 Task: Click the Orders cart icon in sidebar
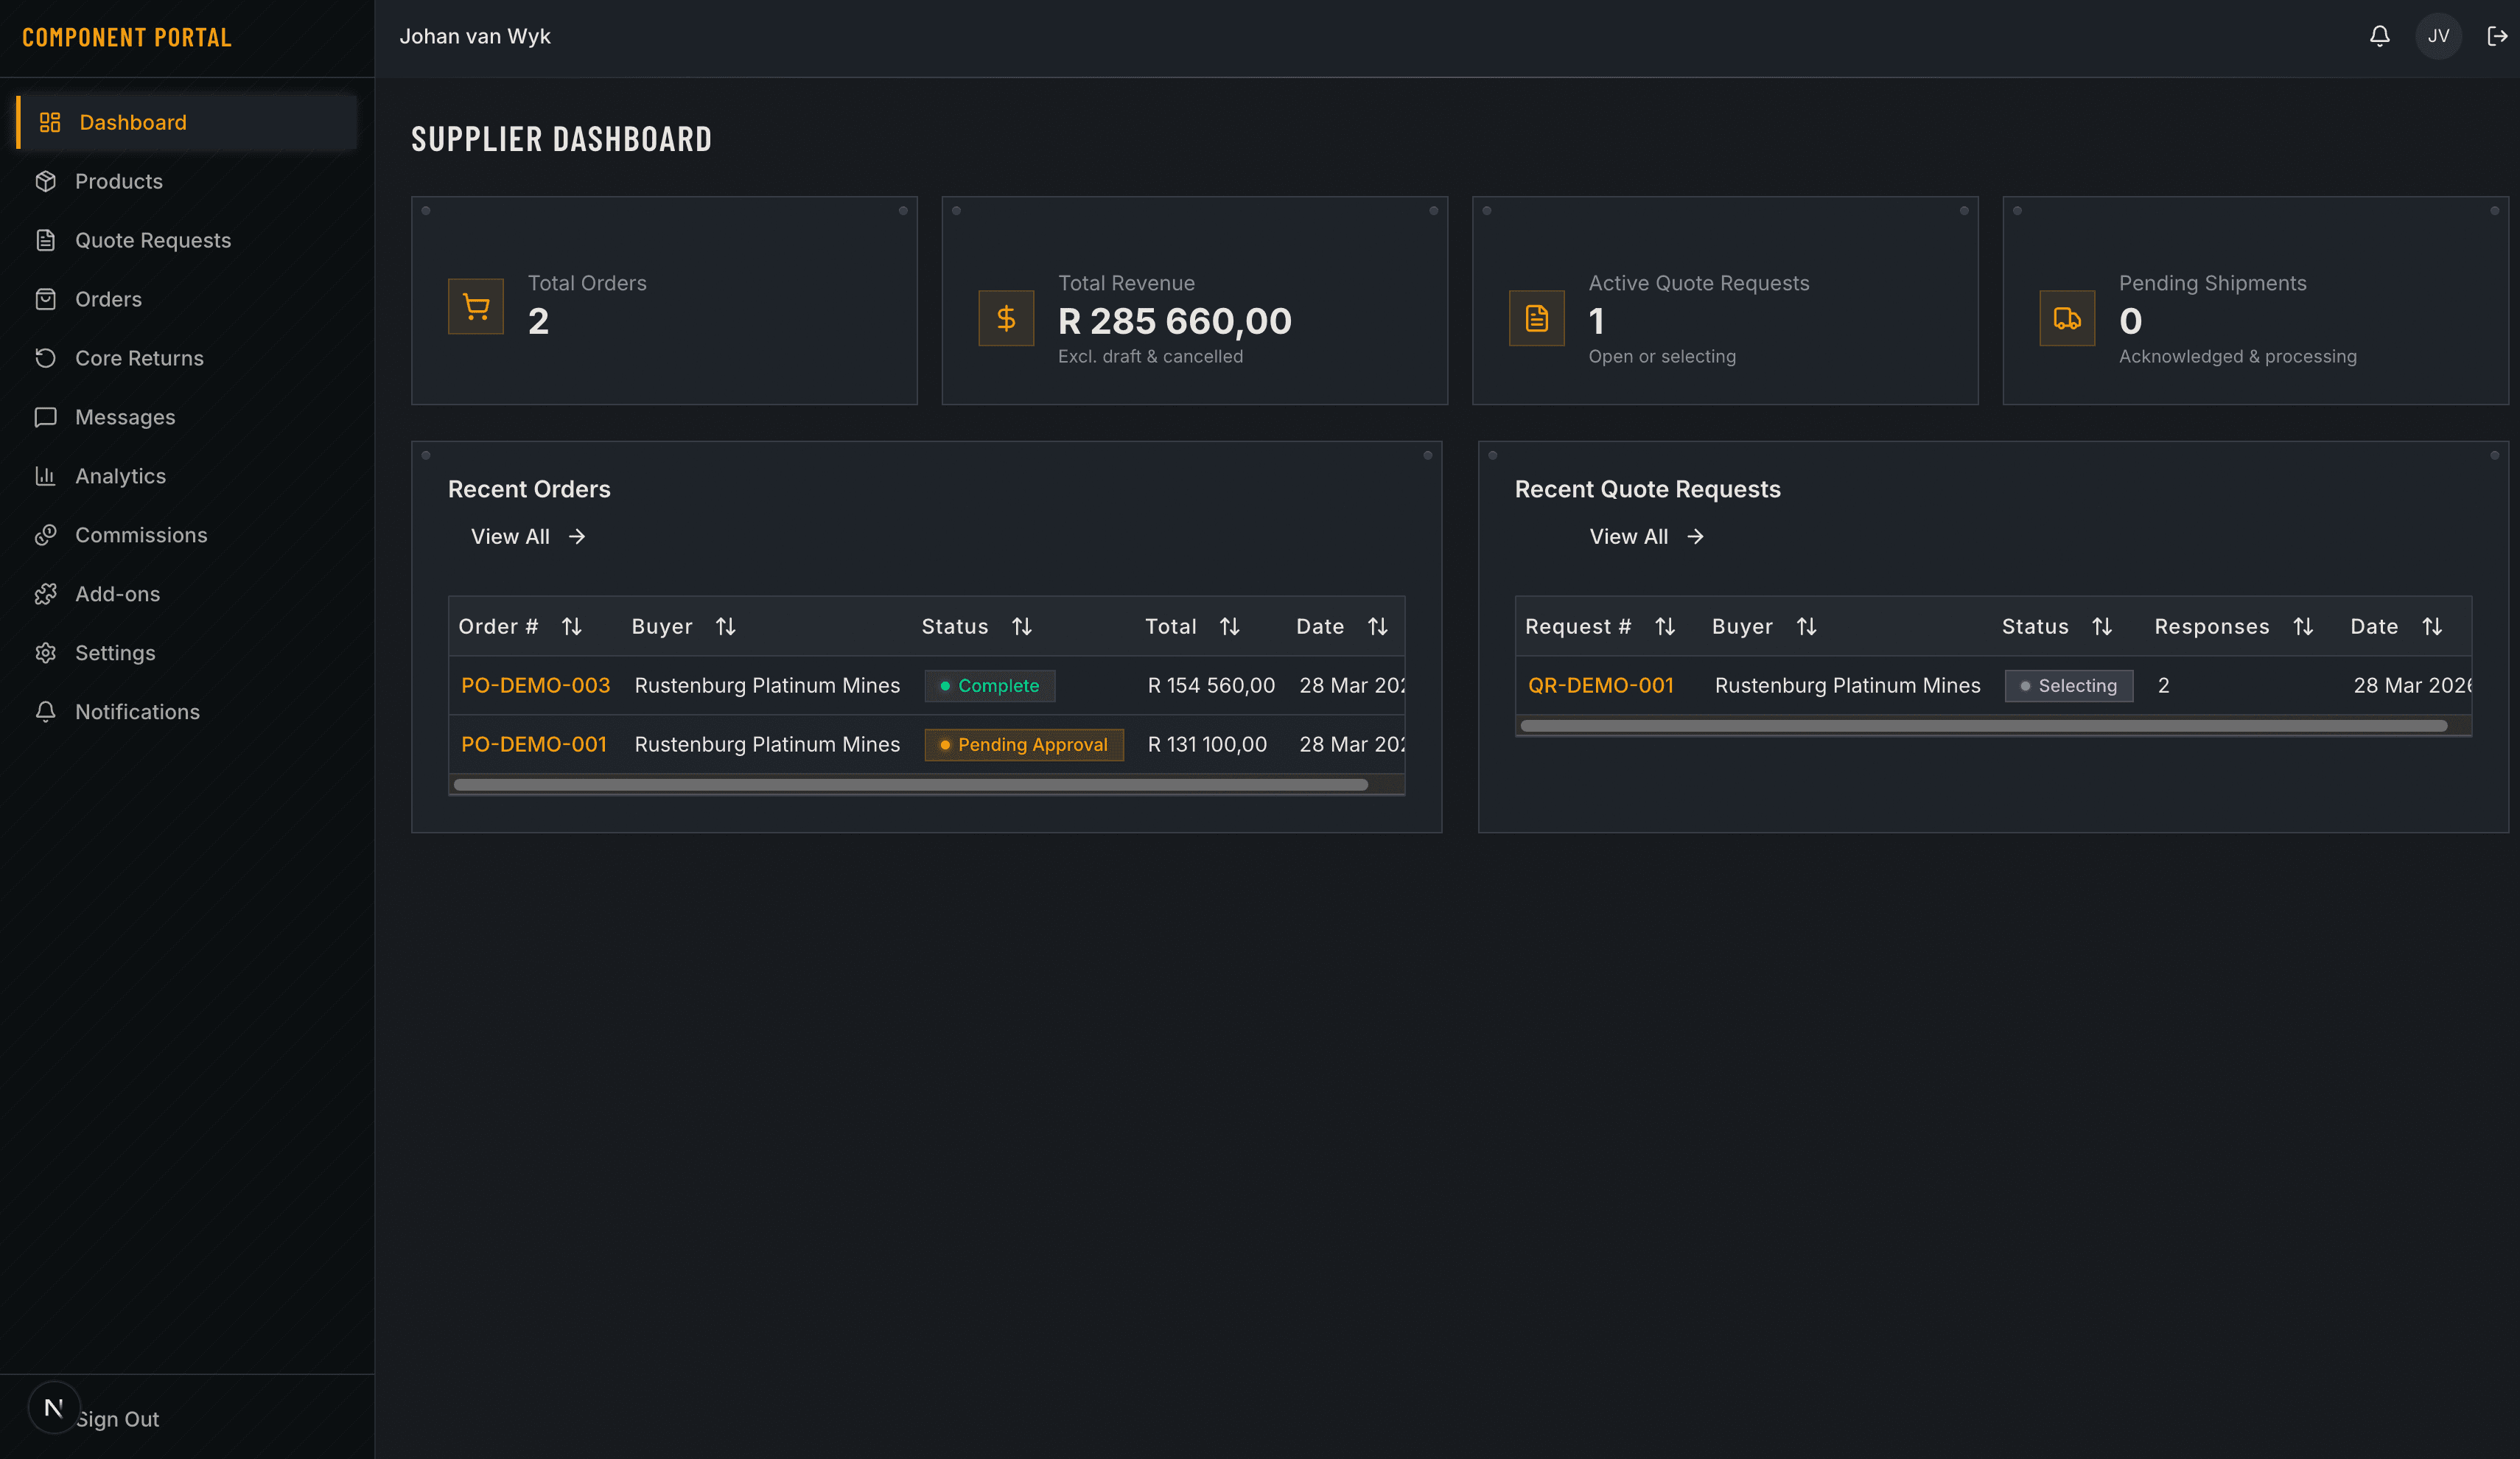tap(47, 299)
